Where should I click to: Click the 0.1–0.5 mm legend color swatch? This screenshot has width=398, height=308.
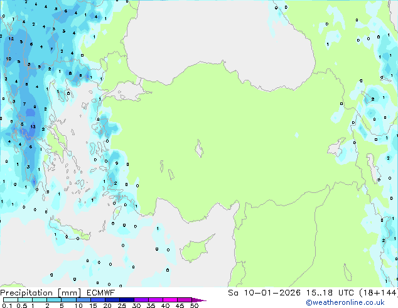11,300
